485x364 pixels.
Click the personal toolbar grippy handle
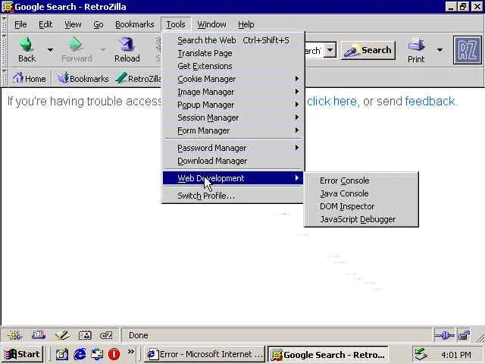coord(4,77)
